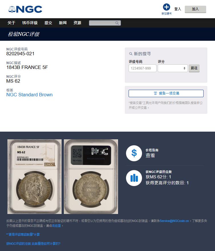Open the 资源 menu
The height and width of the screenshot is (251, 215).
[77, 23]
